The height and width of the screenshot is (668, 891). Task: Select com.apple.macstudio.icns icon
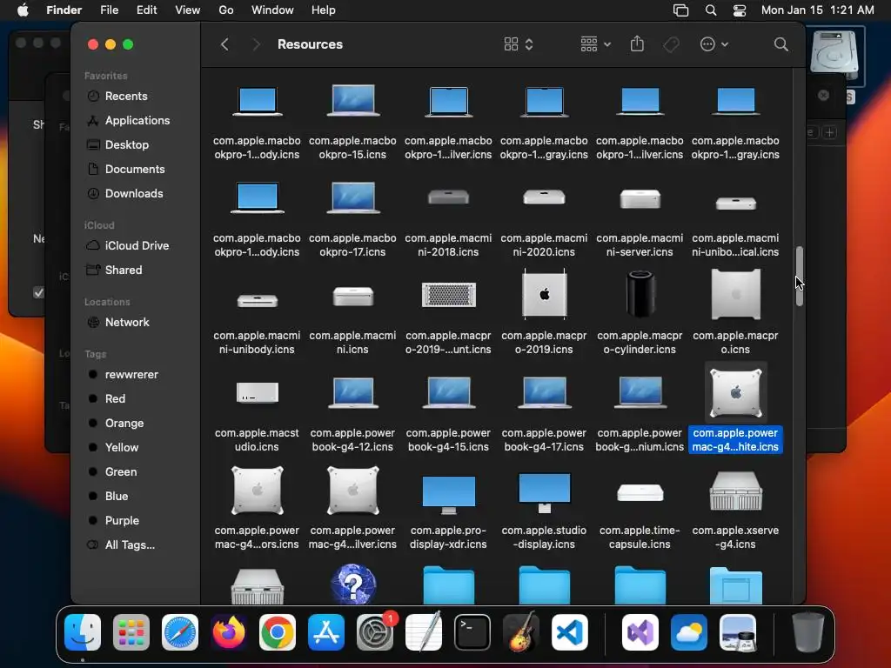(x=257, y=392)
